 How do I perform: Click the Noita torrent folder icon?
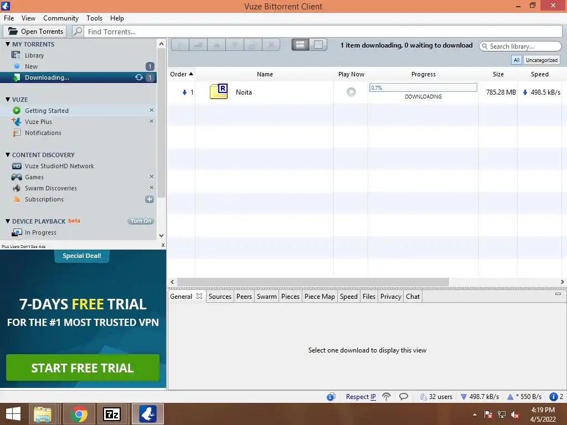(x=219, y=91)
